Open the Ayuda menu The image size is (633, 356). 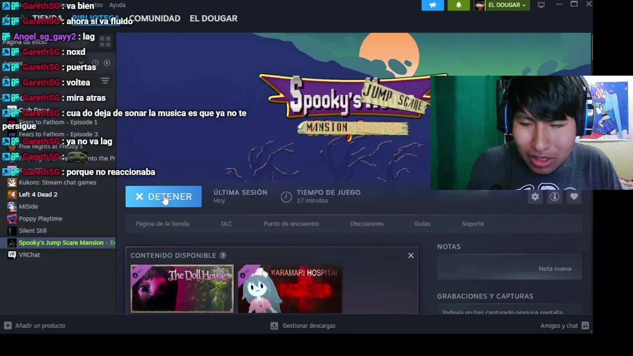point(117,5)
